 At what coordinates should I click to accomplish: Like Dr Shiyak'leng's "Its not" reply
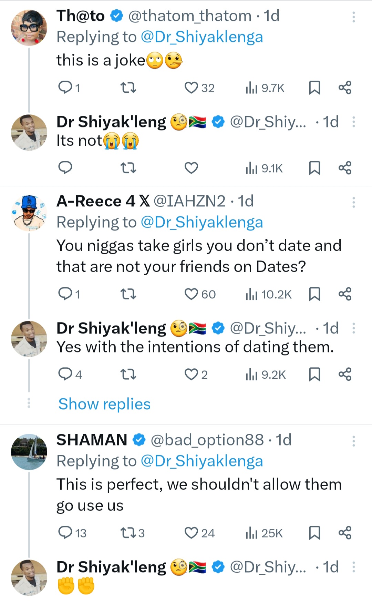[192, 168]
